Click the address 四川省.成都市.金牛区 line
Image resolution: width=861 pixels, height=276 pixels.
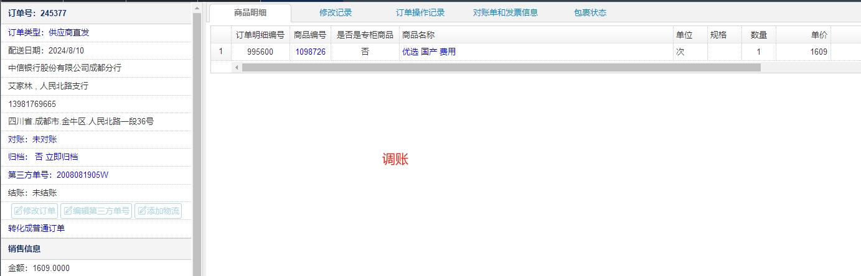81,121
